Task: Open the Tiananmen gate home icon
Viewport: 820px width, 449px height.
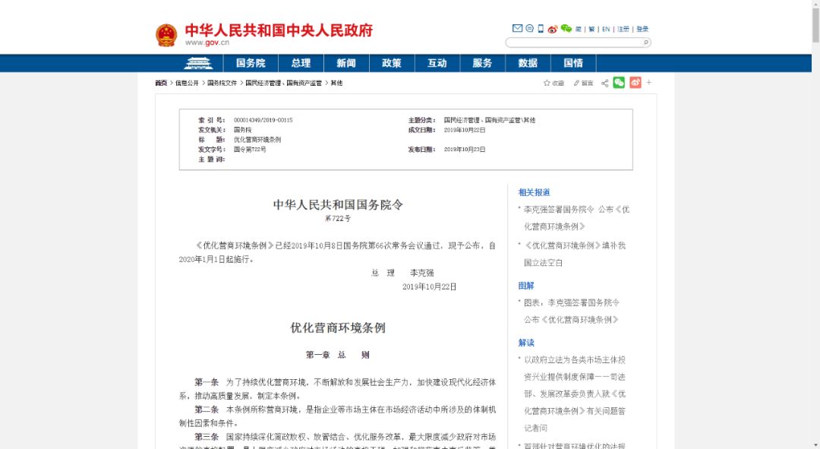Action: (198, 63)
